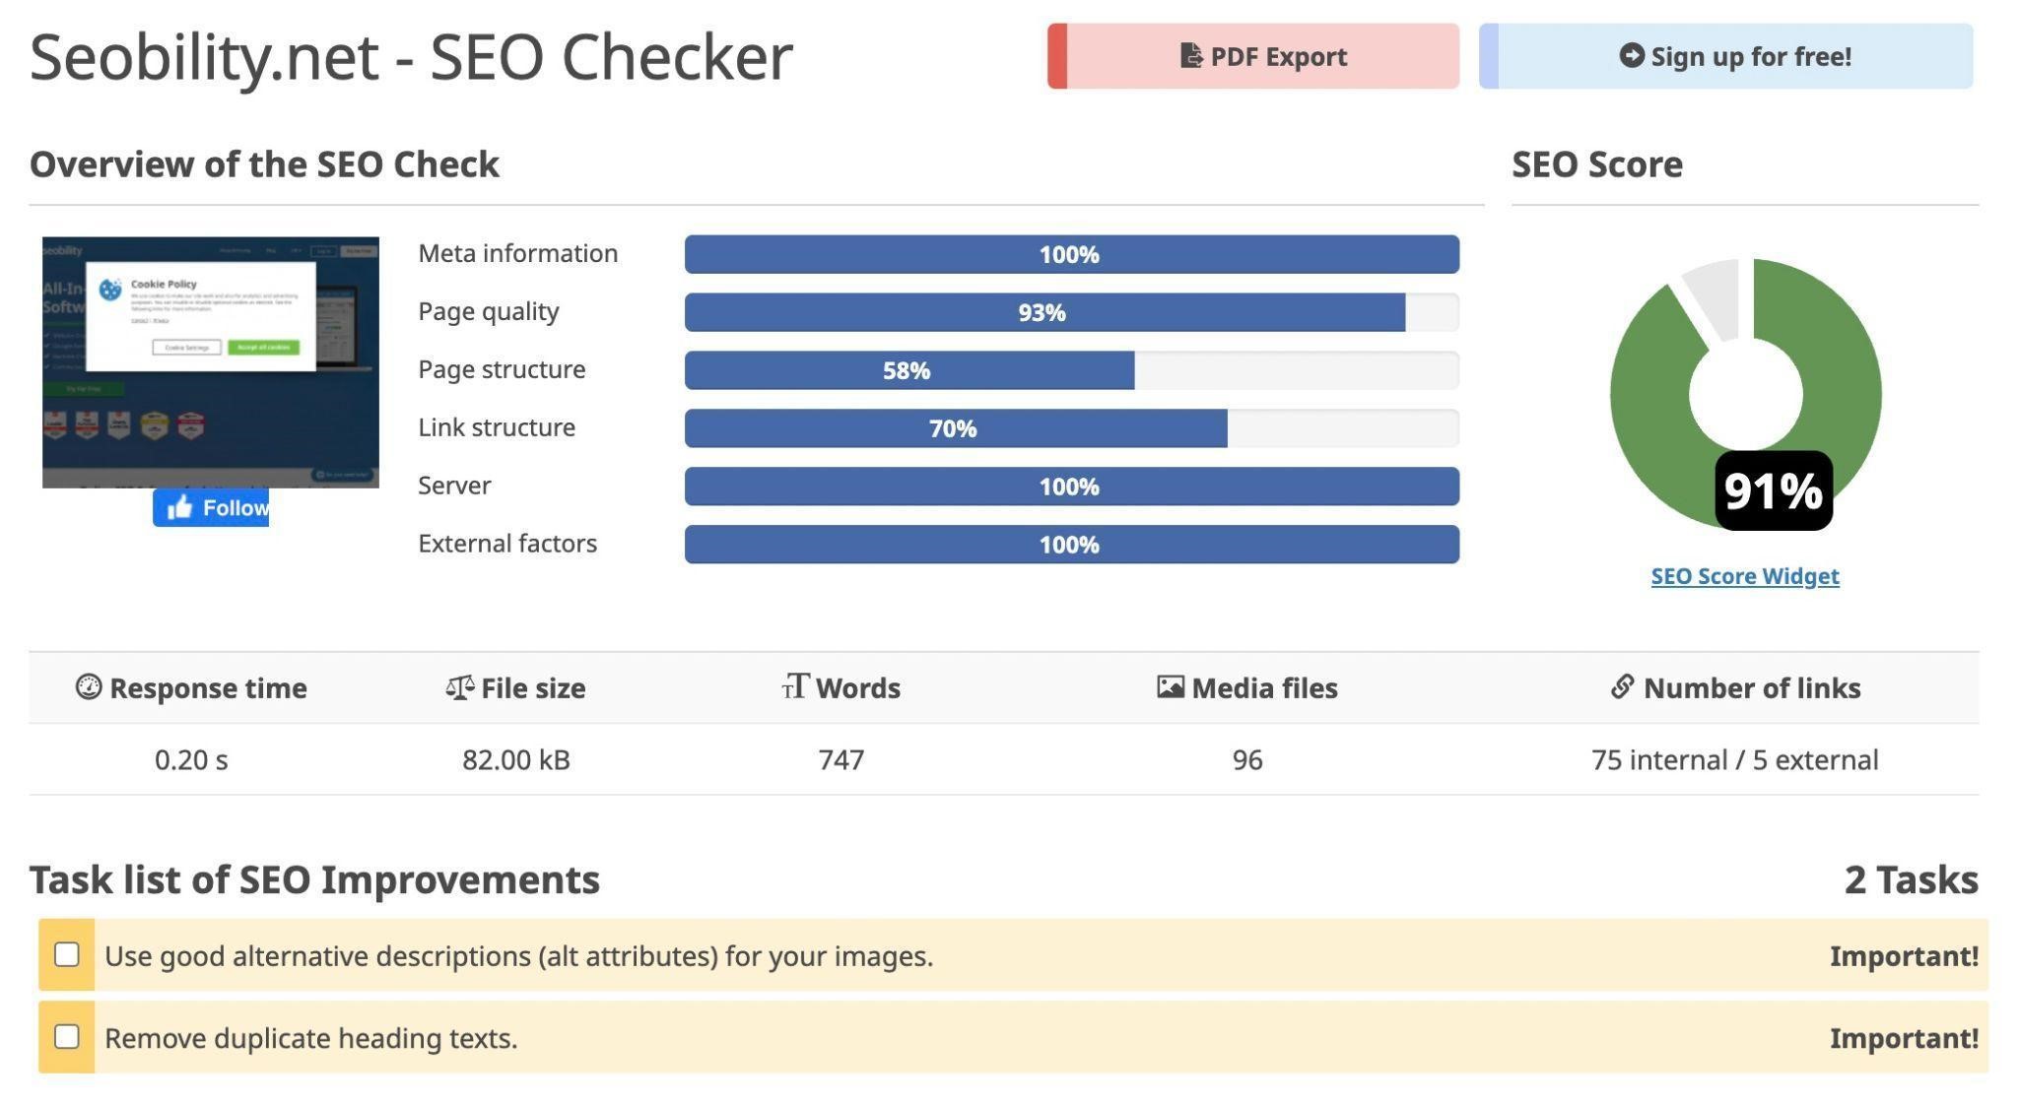Check the alt attributes improvement task
Image resolution: width=2018 pixels, height=1104 pixels.
pyautogui.click(x=67, y=954)
